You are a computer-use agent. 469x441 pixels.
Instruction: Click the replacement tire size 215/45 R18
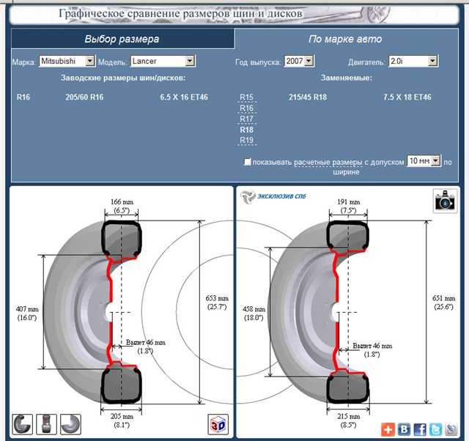coord(308,97)
